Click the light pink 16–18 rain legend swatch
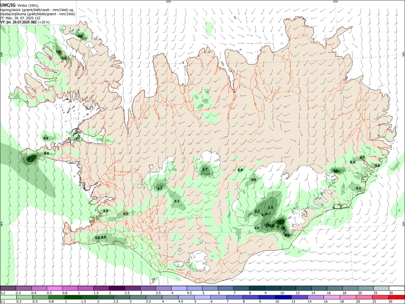Viewport: 405px width, 304px height. 332,297
